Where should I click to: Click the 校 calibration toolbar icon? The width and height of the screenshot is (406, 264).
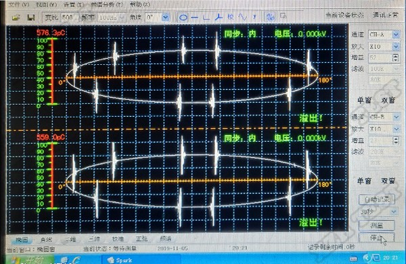[x=231, y=17]
